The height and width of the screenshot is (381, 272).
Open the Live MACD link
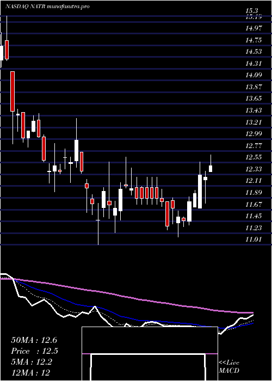229,366
